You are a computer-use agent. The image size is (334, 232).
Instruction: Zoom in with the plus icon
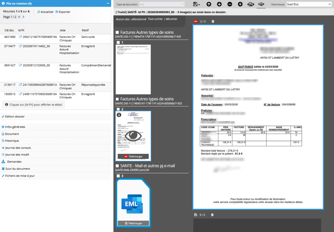tap(240, 4)
